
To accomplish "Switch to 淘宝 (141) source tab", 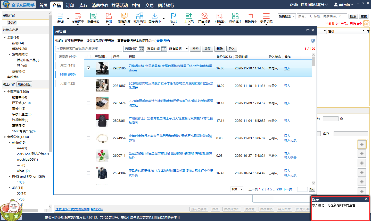I will [x=68, y=66].
